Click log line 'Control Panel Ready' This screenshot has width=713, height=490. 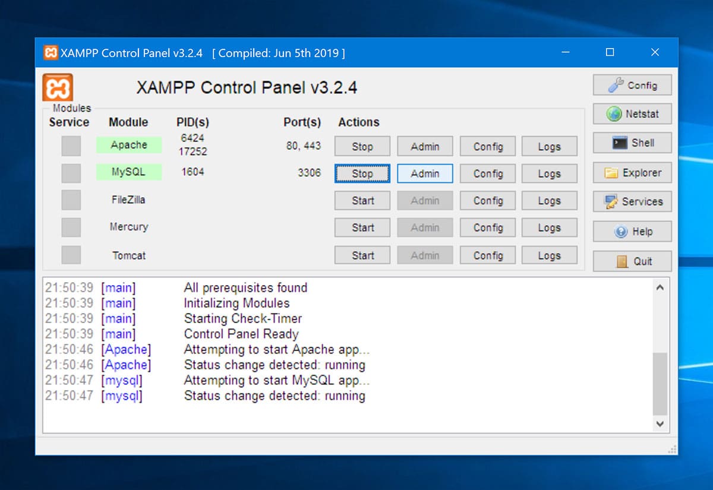(241, 334)
